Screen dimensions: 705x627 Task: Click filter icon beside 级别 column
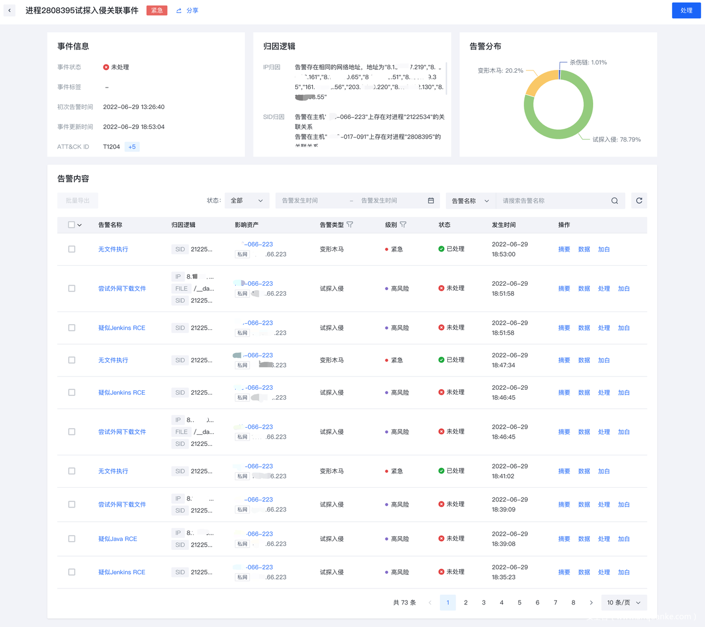pos(403,225)
